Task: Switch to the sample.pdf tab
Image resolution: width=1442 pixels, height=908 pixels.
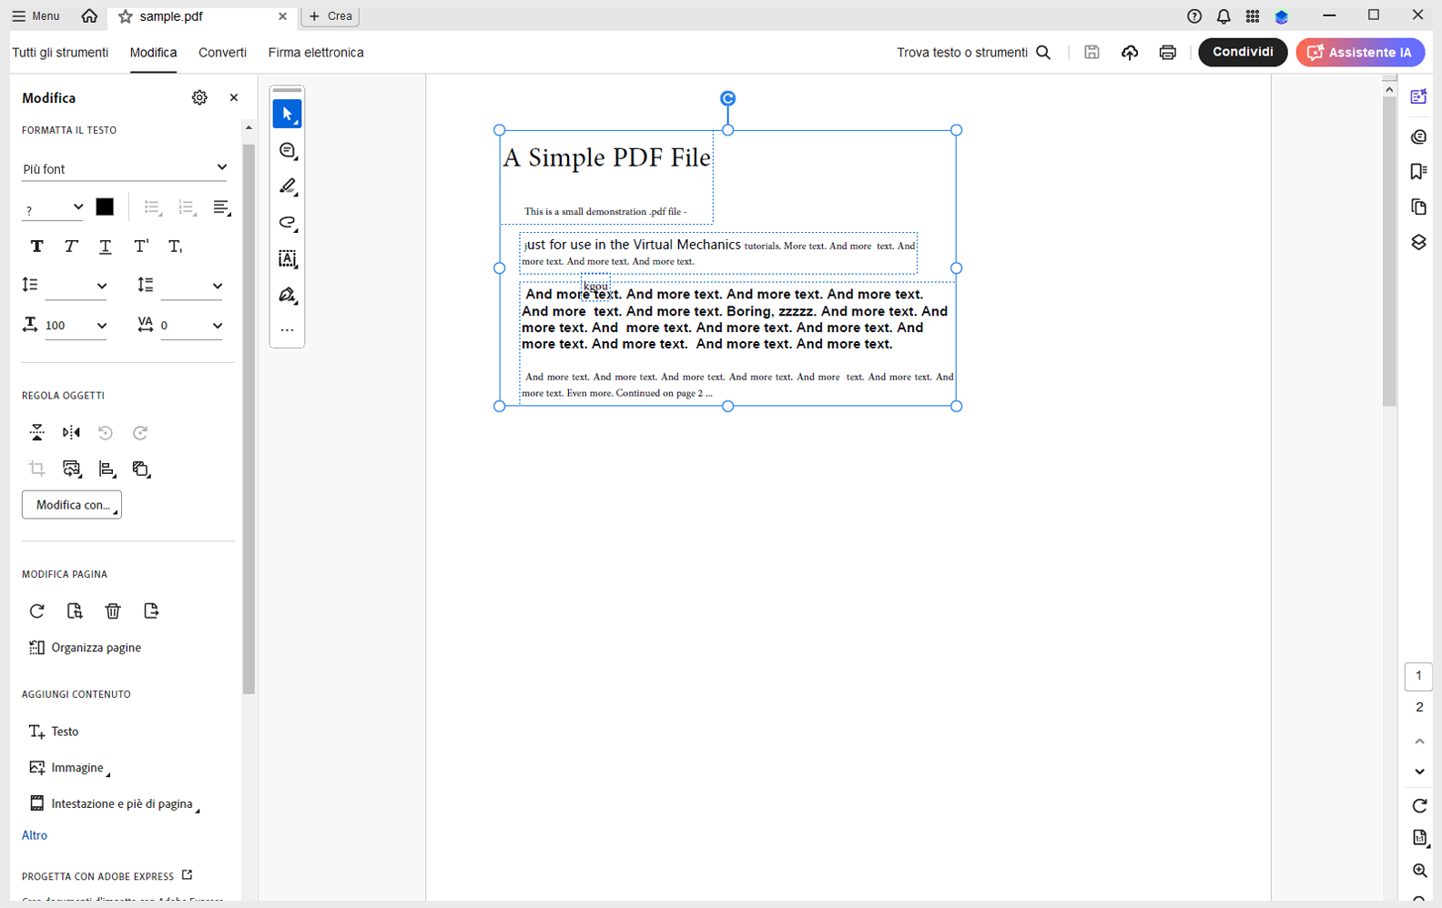Action: (x=202, y=16)
